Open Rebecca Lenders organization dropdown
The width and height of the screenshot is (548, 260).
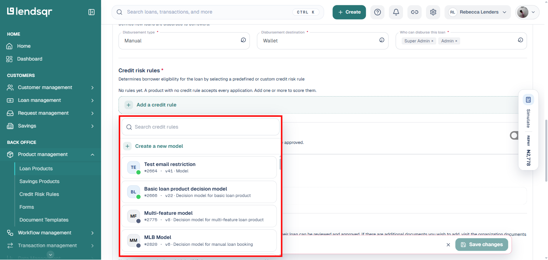coord(478,12)
